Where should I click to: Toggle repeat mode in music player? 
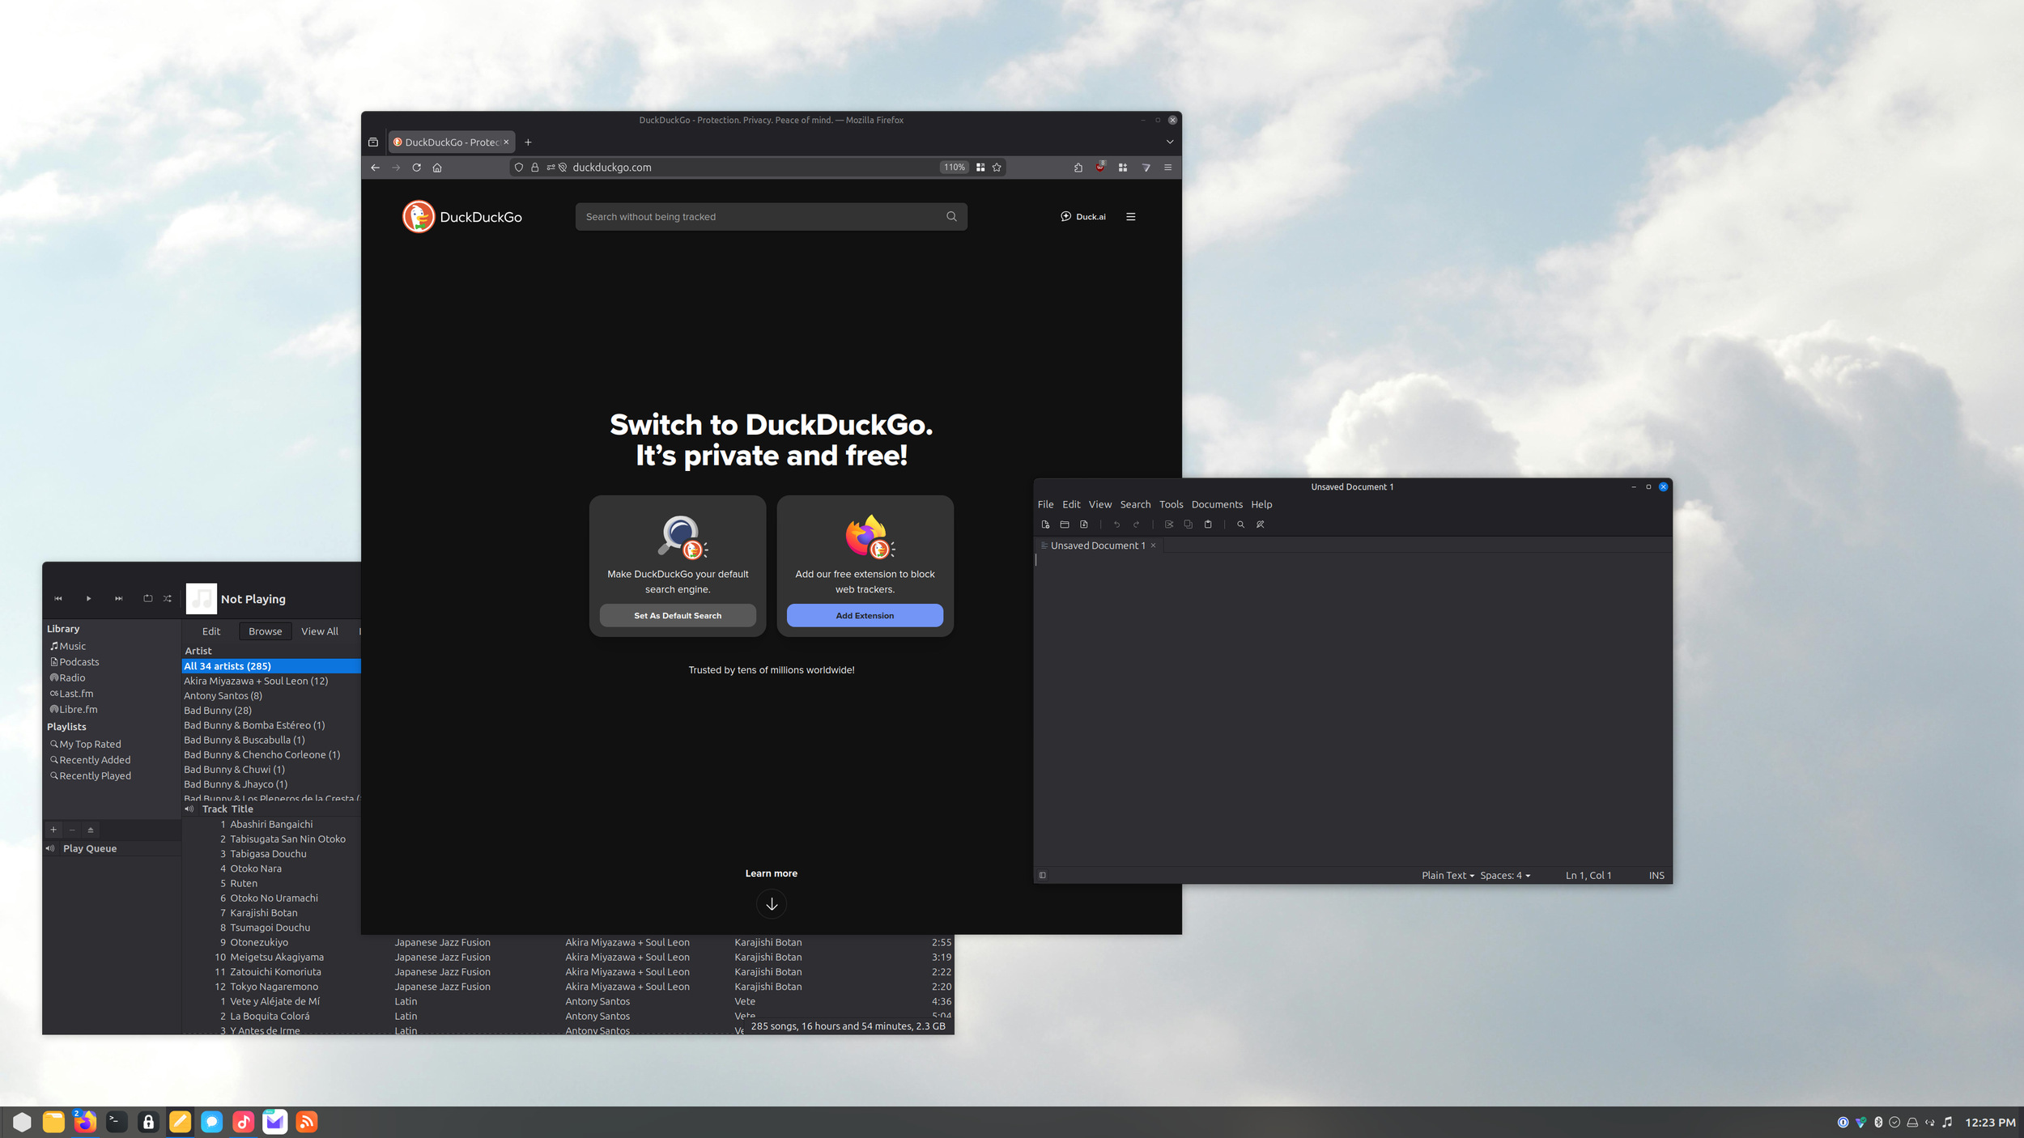click(147, 599)
